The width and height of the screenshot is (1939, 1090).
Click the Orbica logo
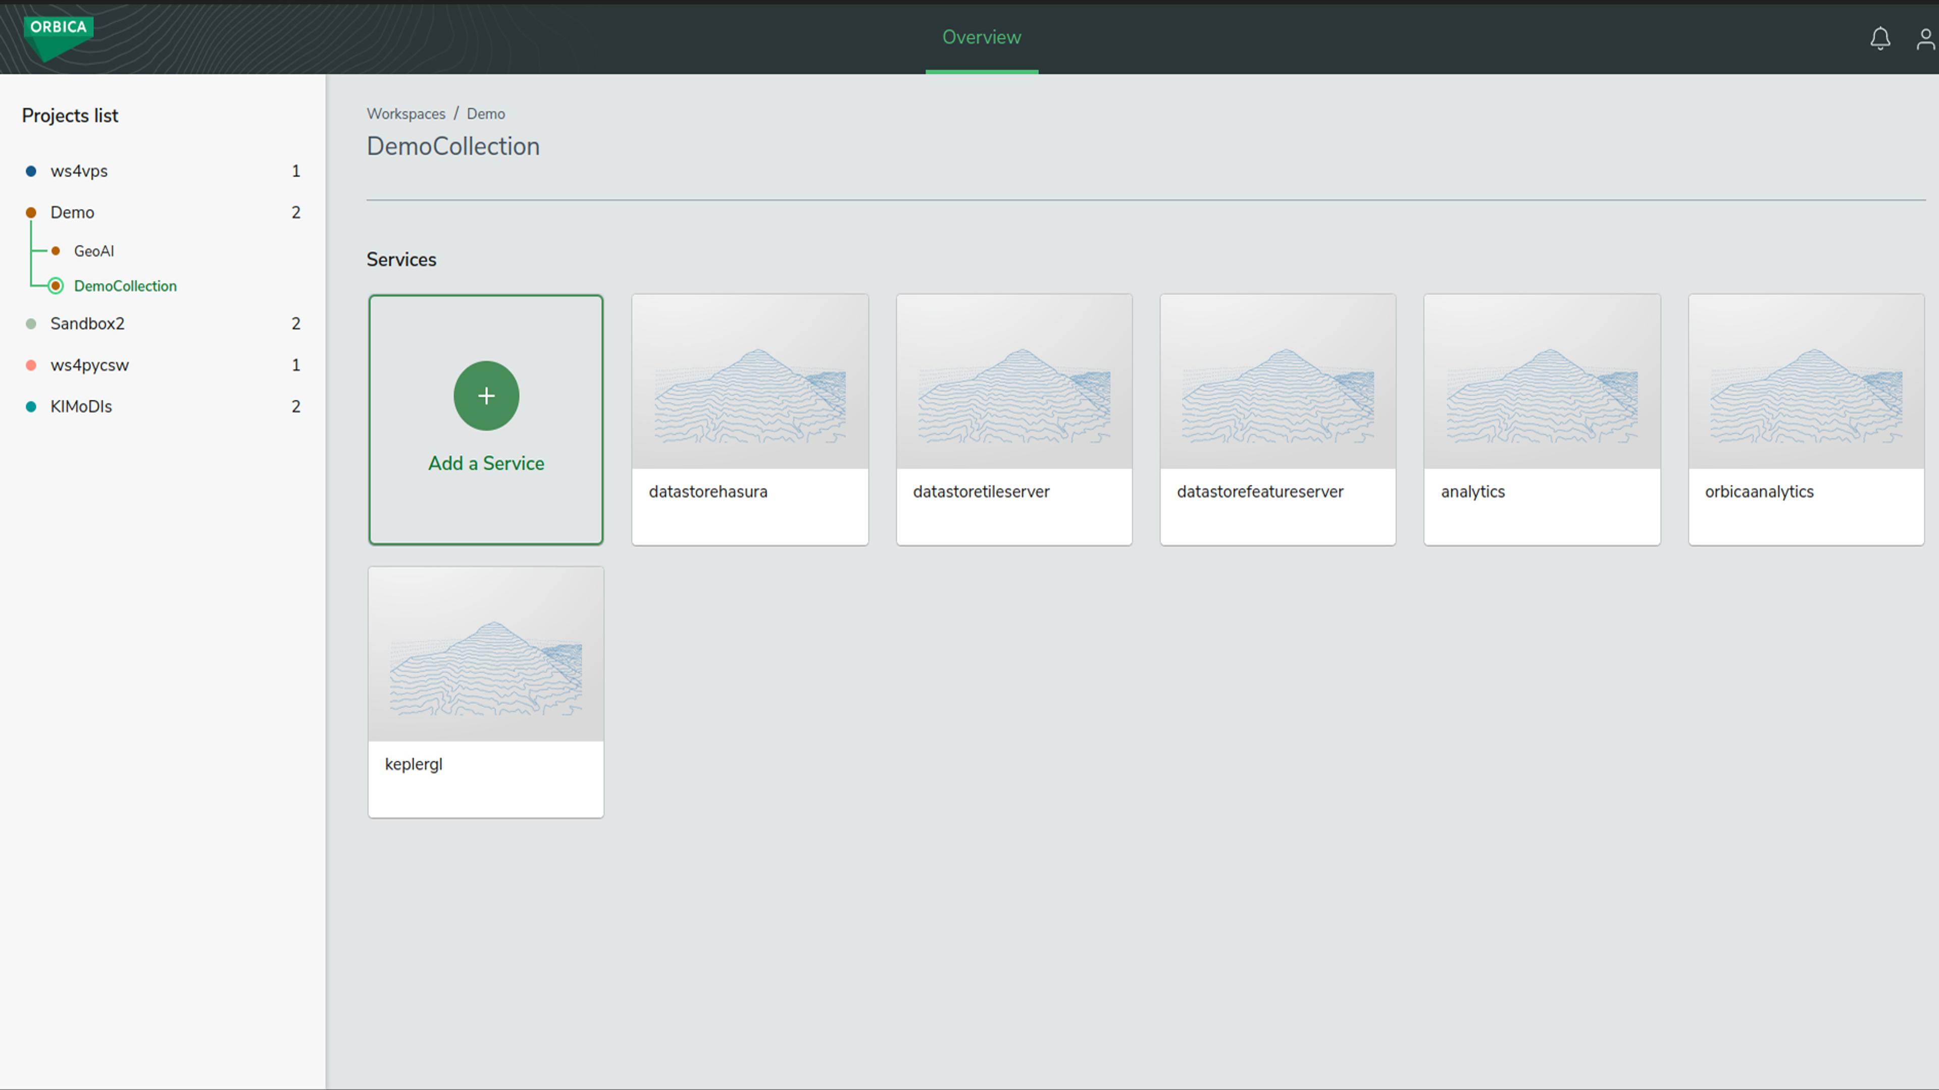point(58,36)
